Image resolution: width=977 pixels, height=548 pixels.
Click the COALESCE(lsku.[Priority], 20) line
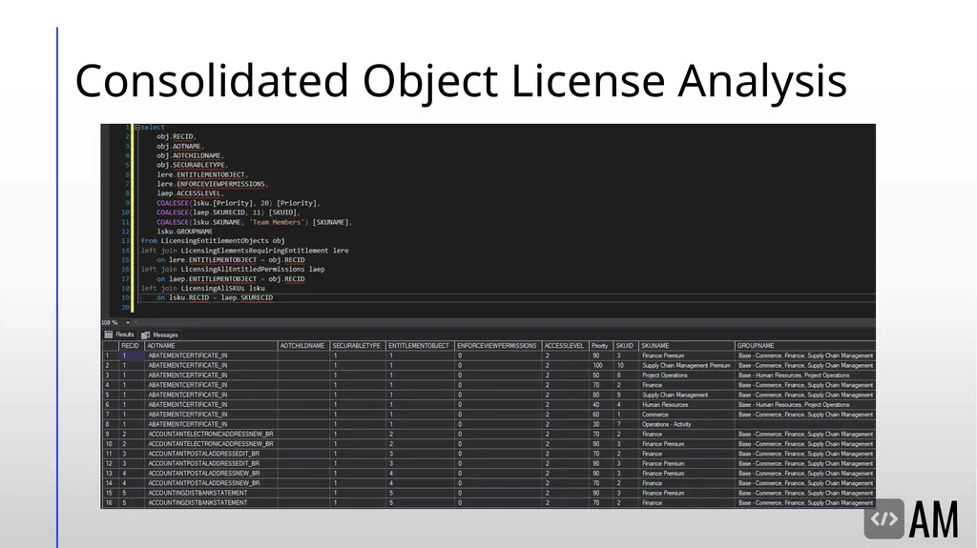[238, 203]
